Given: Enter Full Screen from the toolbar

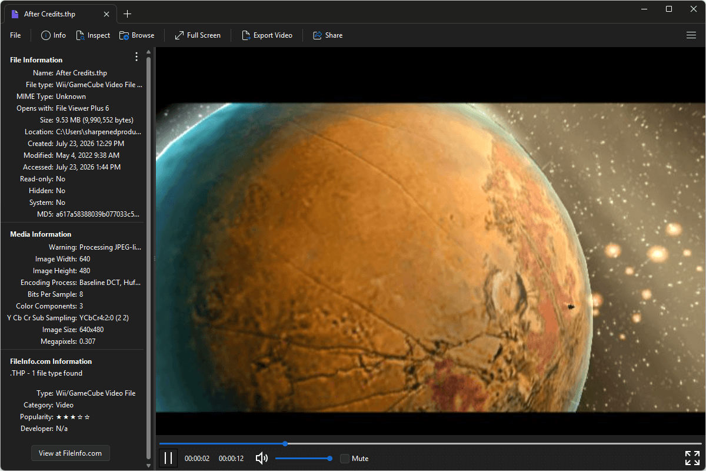Looking at the screenshot, I should pos(198,35).
